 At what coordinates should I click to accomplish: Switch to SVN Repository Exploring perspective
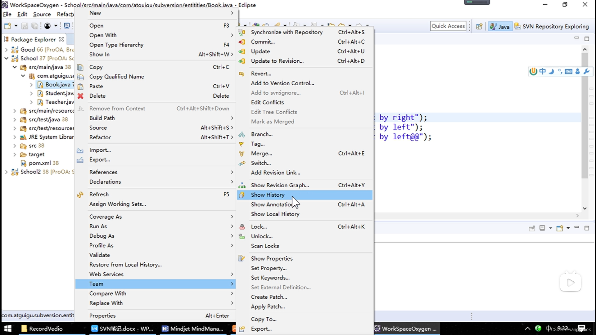552,26
